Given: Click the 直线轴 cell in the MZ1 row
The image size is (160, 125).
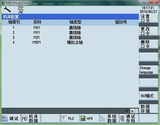Looking at the screenshot, I should [x=75, y=37].
